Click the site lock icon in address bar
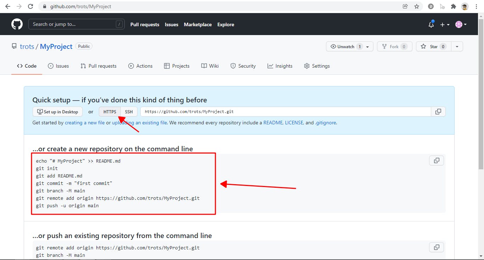This screenshot has width=484, height=260. (x=45, y=6)
